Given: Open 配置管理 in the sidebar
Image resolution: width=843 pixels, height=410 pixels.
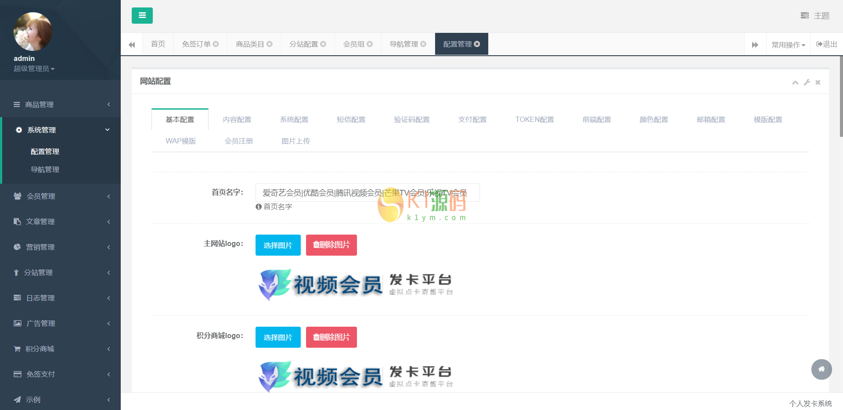Looking at the screenshot, I should tap(45, 151).
